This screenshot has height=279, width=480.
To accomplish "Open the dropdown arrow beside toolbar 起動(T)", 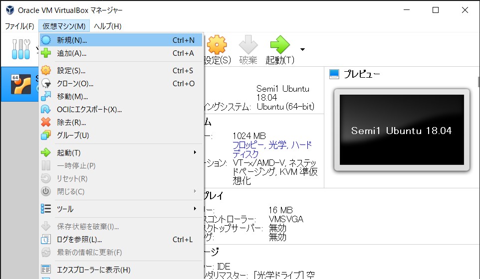I will (302, 49).
